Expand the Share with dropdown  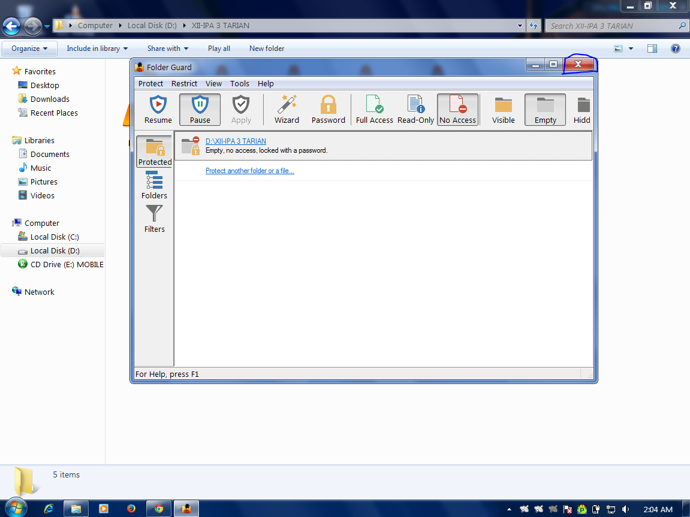pos(168,49)
